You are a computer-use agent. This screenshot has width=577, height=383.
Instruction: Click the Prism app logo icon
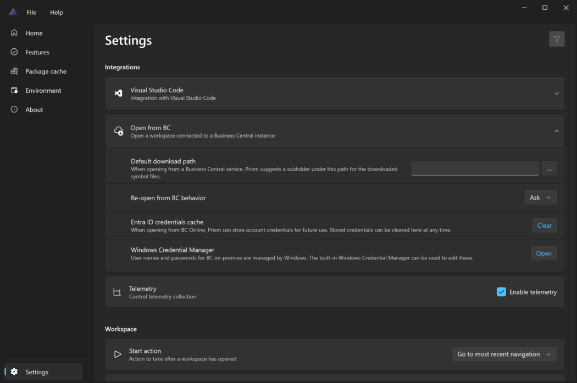pos(13,12)
